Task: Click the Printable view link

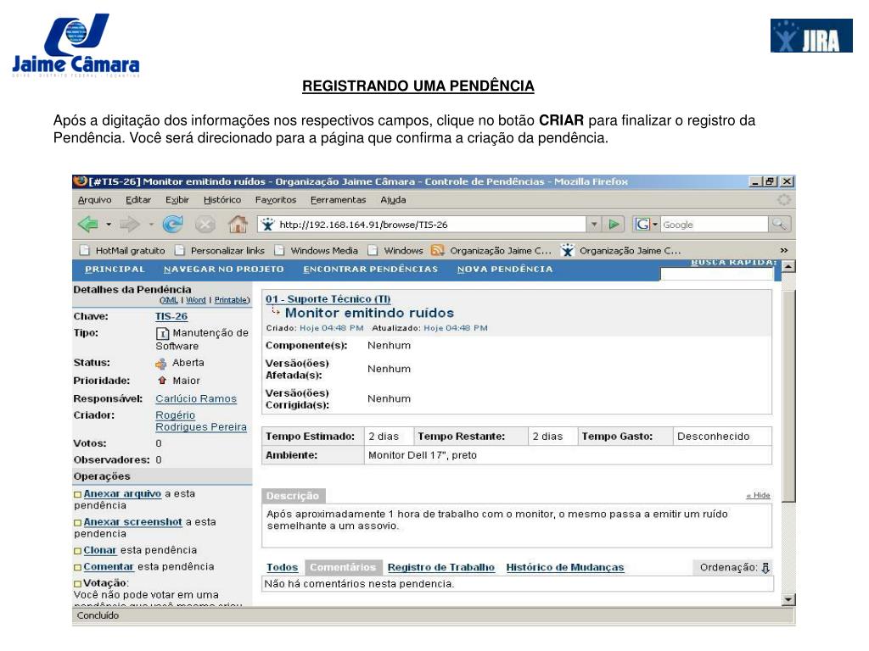Action: (231, 300)
